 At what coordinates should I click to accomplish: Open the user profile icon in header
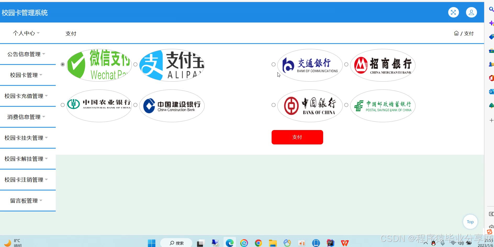471,12
